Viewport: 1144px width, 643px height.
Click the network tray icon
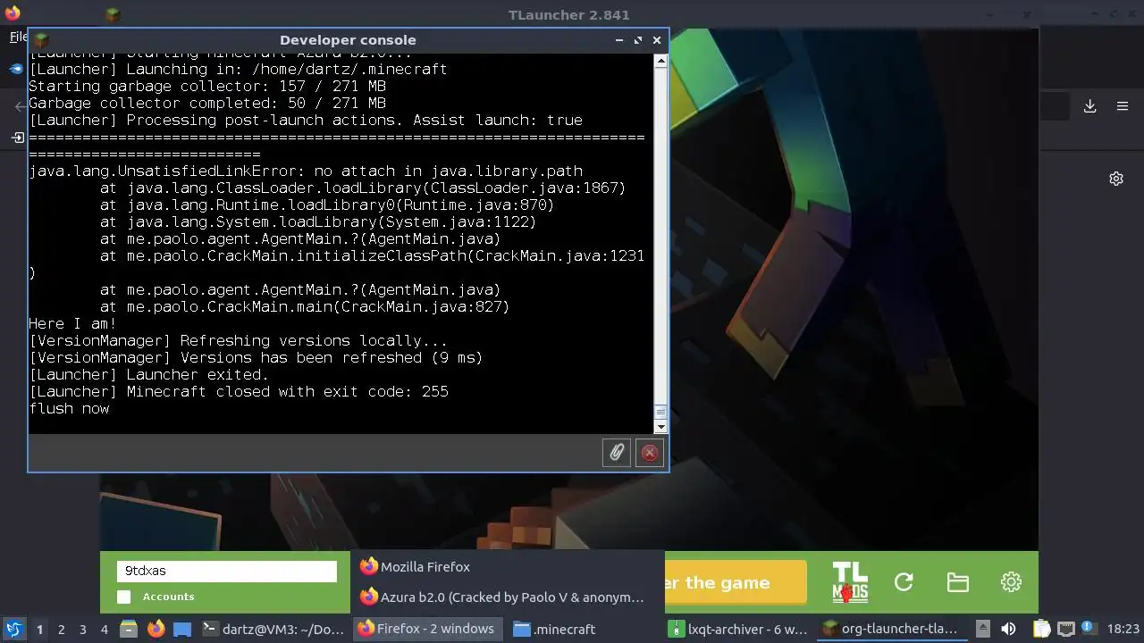(1065, 629)
